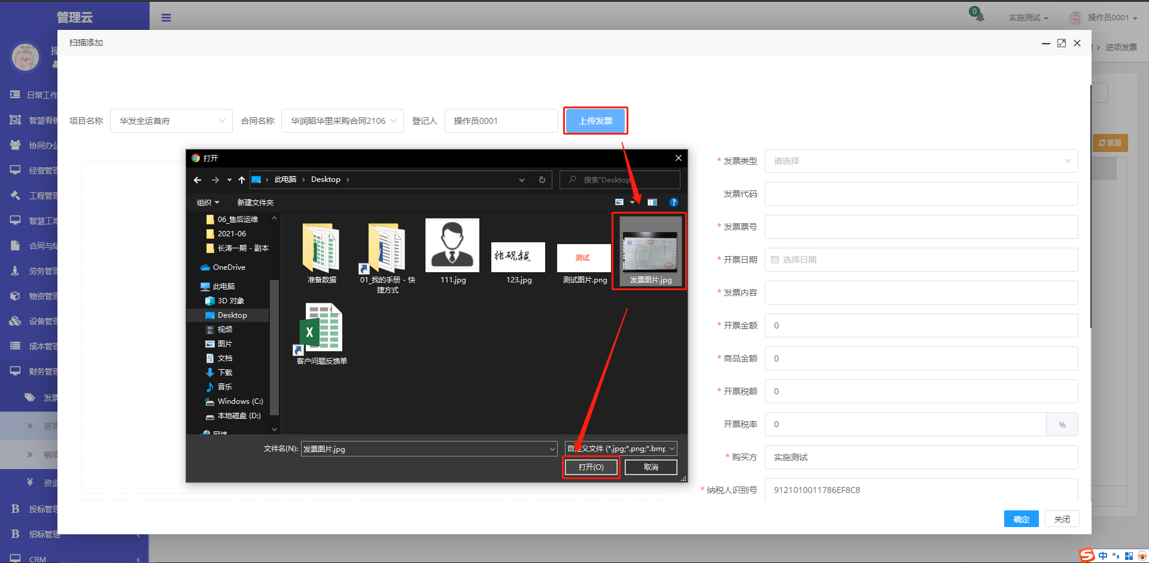The height and width of the screenshot is (563, 1149).
Task: Click 新建文件夹 in the toolbar
Action: click(x=255, y=203)
